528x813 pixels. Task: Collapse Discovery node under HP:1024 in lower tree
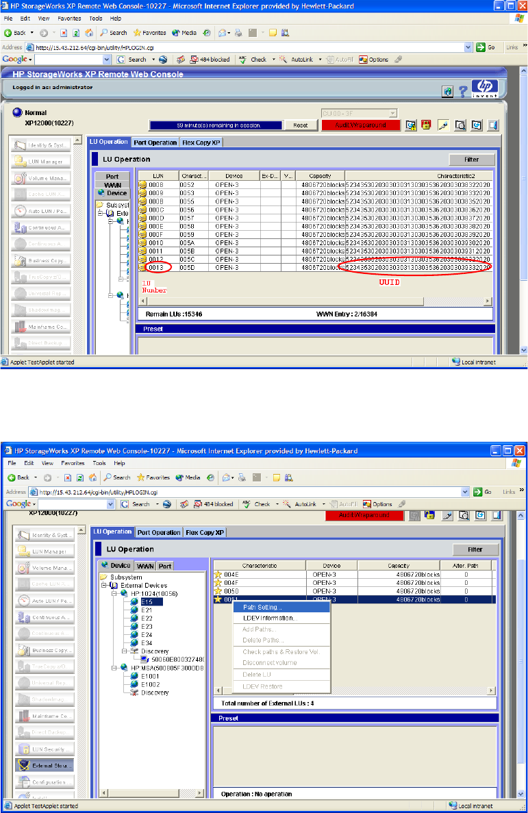[x=125, y=651]
